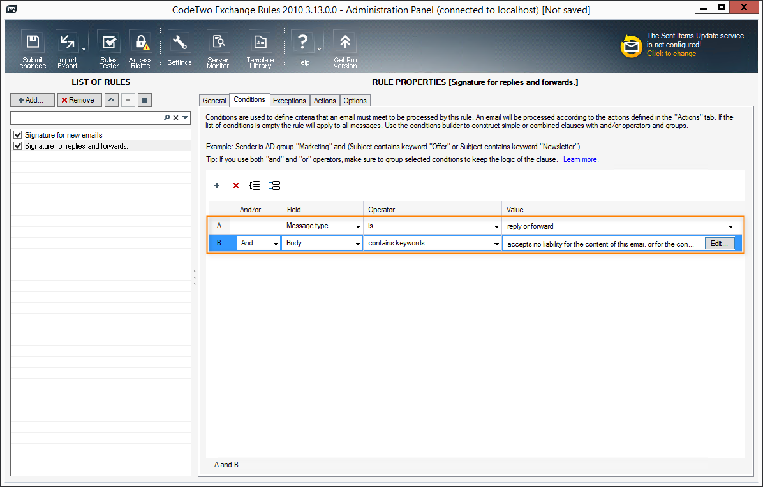Open the Message type field dropdown
The width and height of the screenshot is (763, 487).
[x=357, y=225]
